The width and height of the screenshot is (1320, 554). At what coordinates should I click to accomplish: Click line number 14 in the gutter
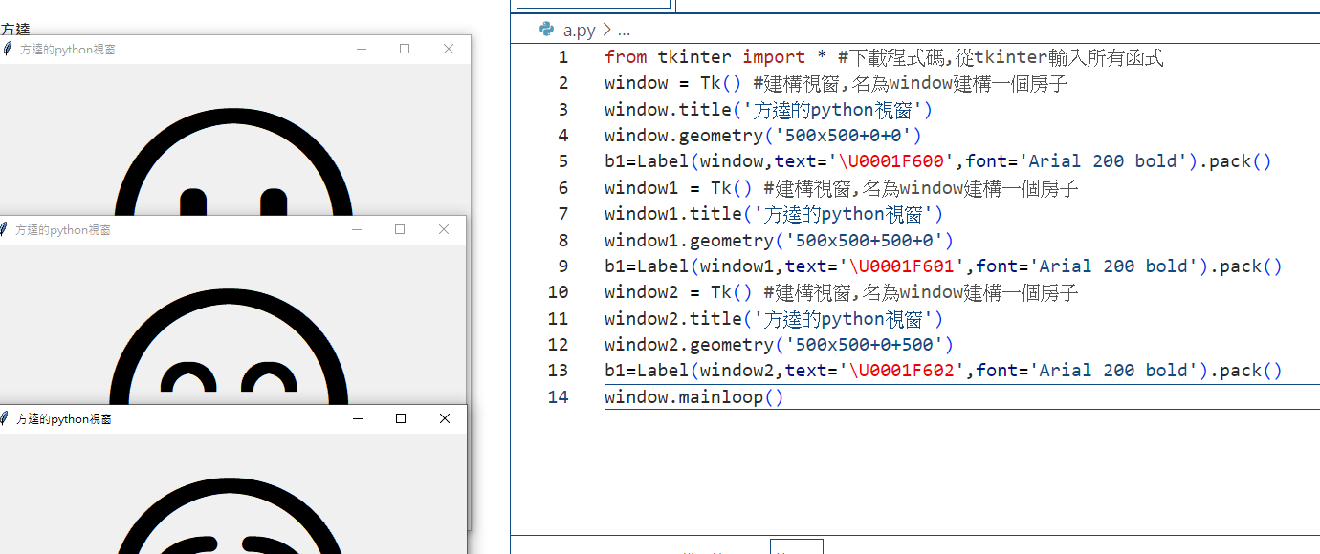point(559,396)
